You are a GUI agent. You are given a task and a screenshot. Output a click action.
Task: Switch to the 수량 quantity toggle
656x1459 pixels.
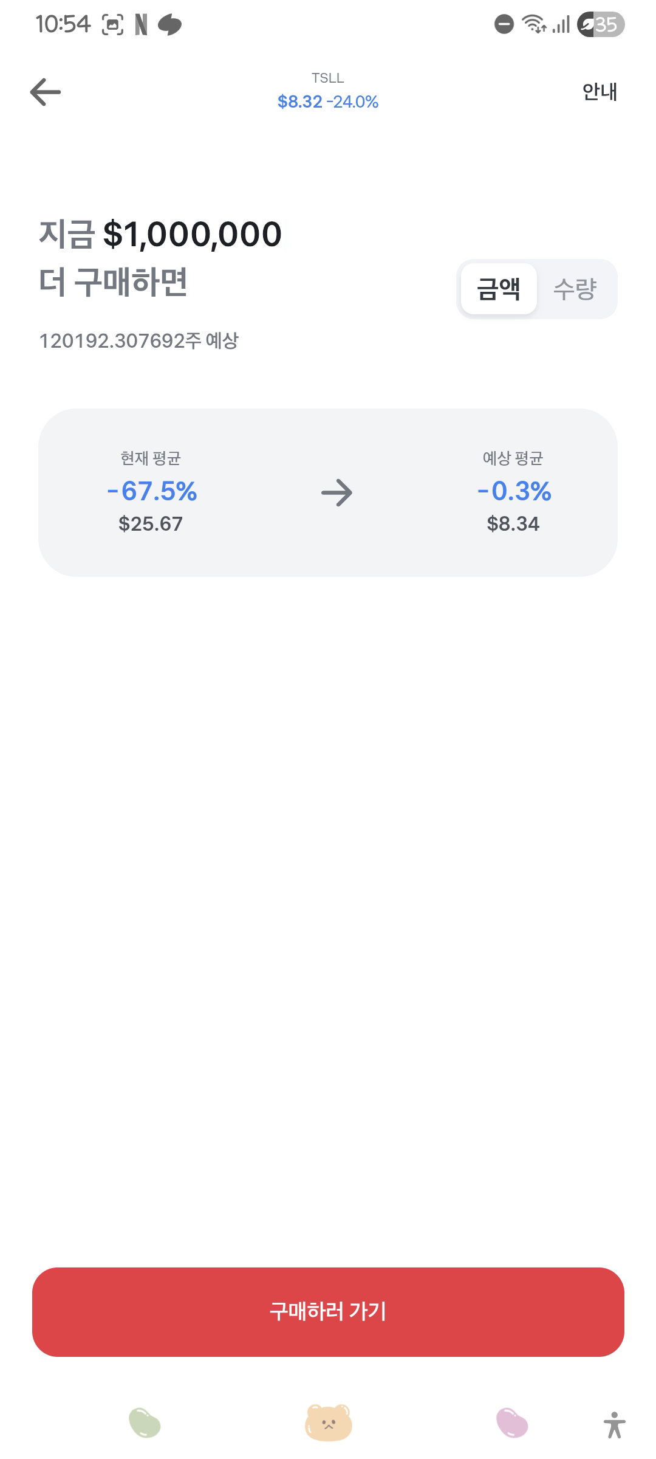point(575,289)
